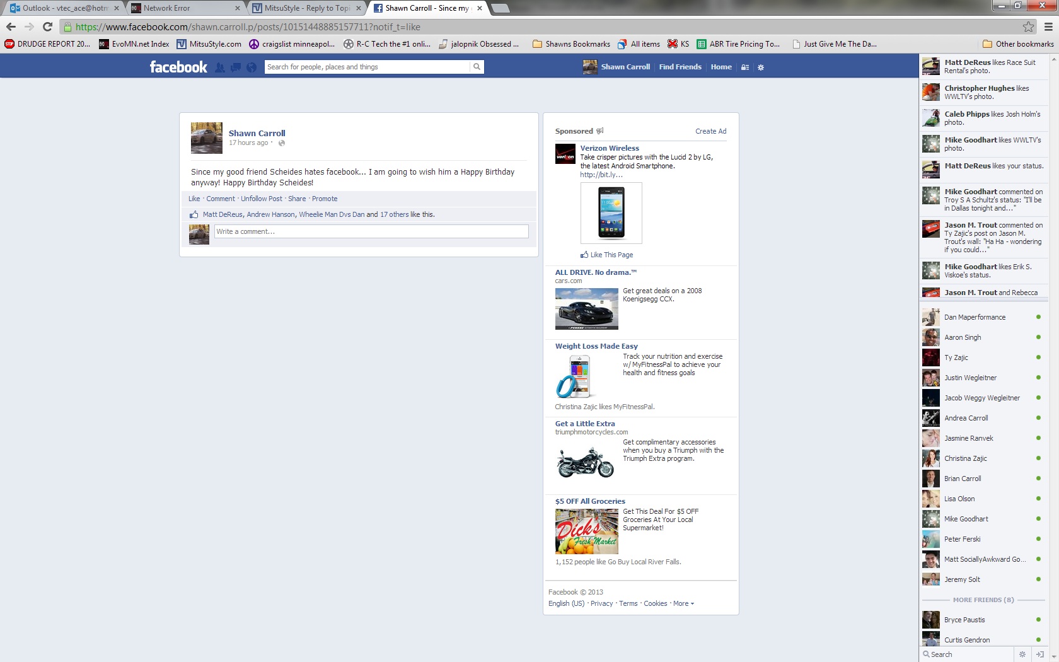
Task: Open the notifications globe icon
Action: pyautogui.click(x=252, y=67)
